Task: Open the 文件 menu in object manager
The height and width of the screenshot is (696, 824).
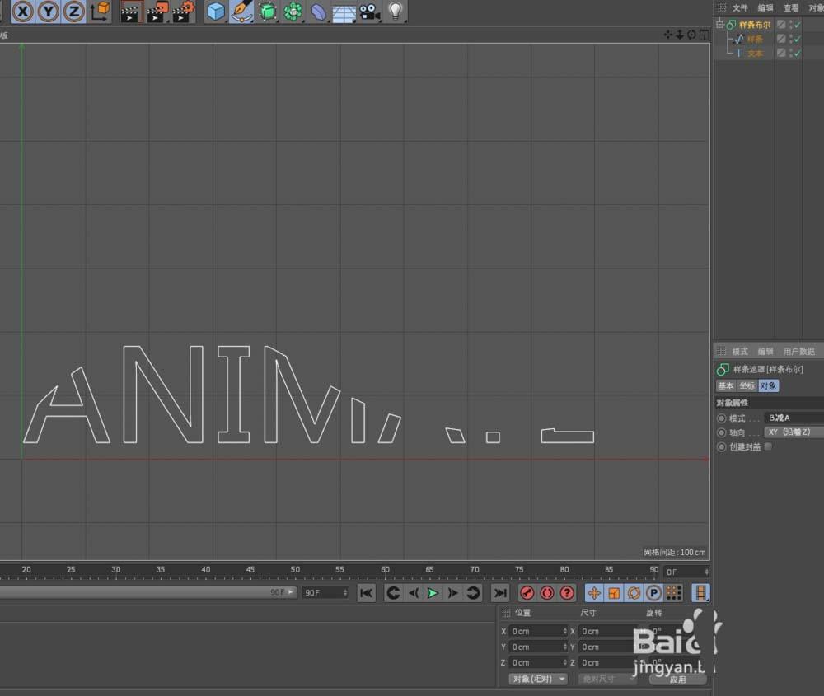Action: coord(740,7)
